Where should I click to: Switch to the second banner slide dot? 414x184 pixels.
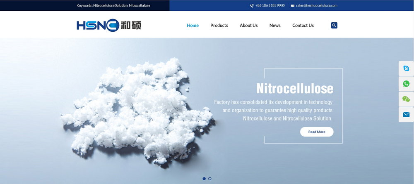point(210,179)
